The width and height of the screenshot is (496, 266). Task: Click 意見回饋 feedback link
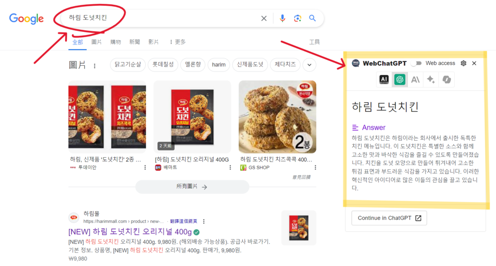tap(301, 177)
